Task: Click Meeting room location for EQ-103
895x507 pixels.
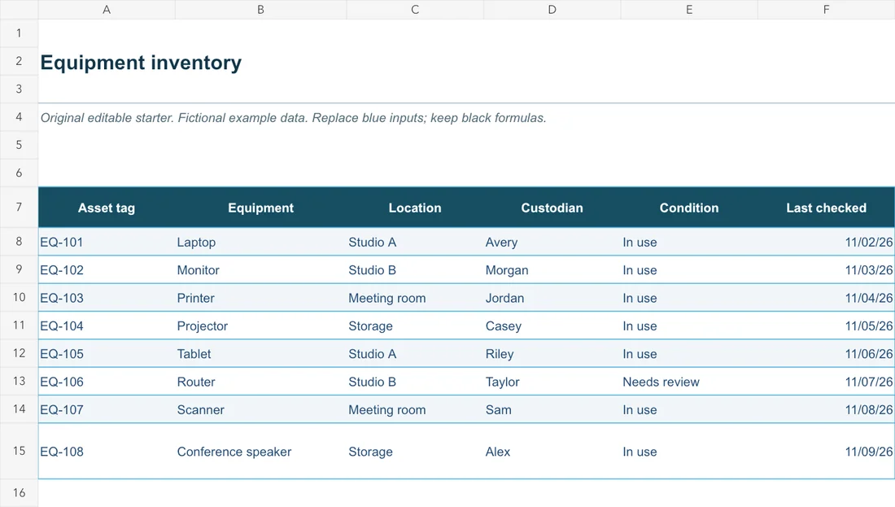Action: point(415,298)
